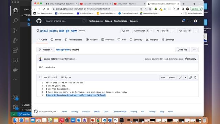Open App Store in Dock
The height and width of the screenshot is (124, 220).
click(73, 120)
